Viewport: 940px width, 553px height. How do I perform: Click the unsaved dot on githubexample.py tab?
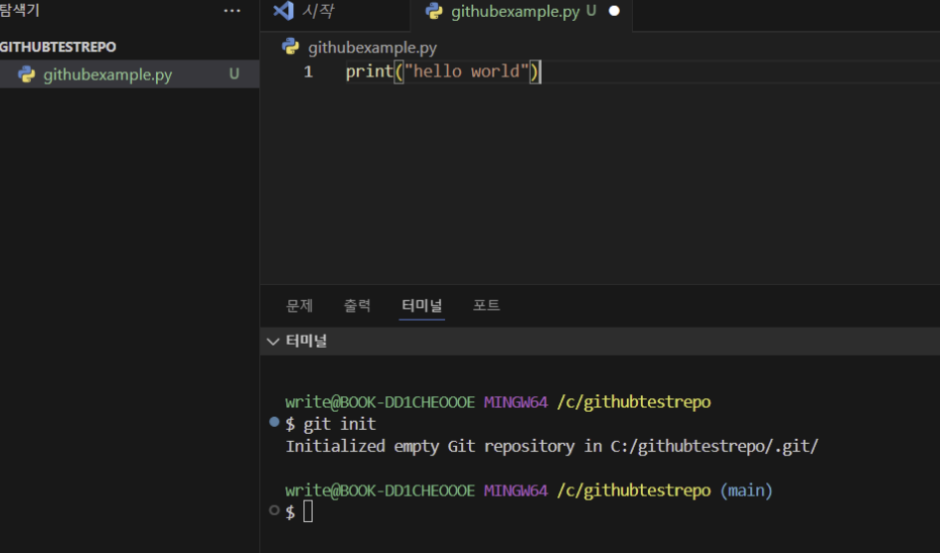coord(614,11)
